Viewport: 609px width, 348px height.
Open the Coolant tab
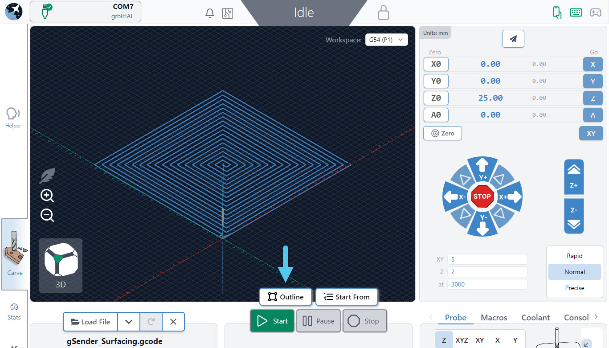(535, 318)
